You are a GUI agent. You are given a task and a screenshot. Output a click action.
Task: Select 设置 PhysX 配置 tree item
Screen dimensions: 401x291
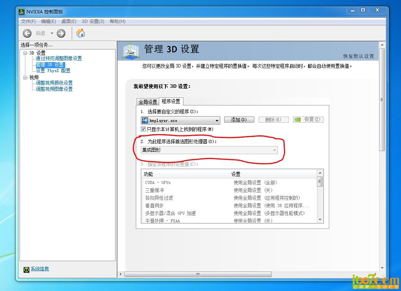click(x=53, y=71)
